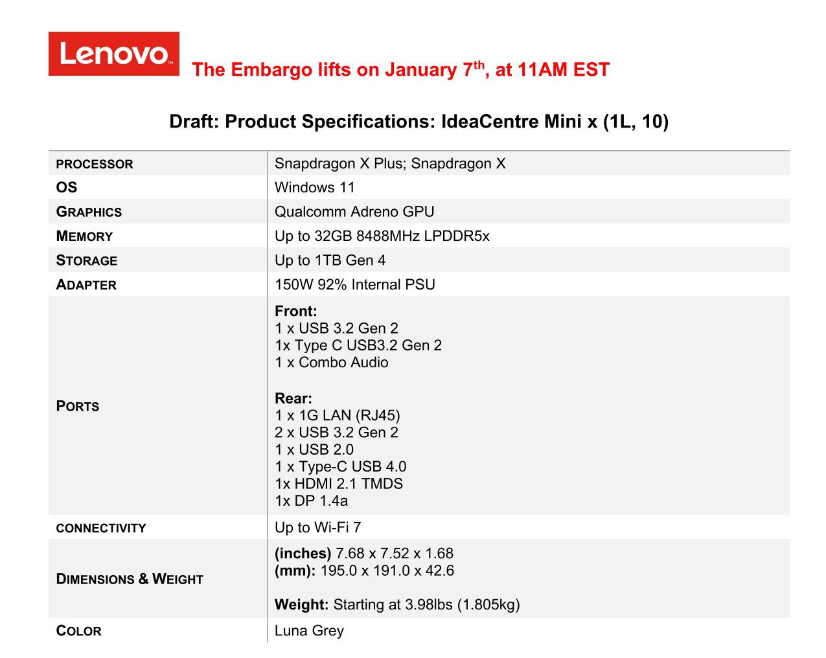Select the STORAGE row label
Screen dimensions: 826x658
pos(87,260)
